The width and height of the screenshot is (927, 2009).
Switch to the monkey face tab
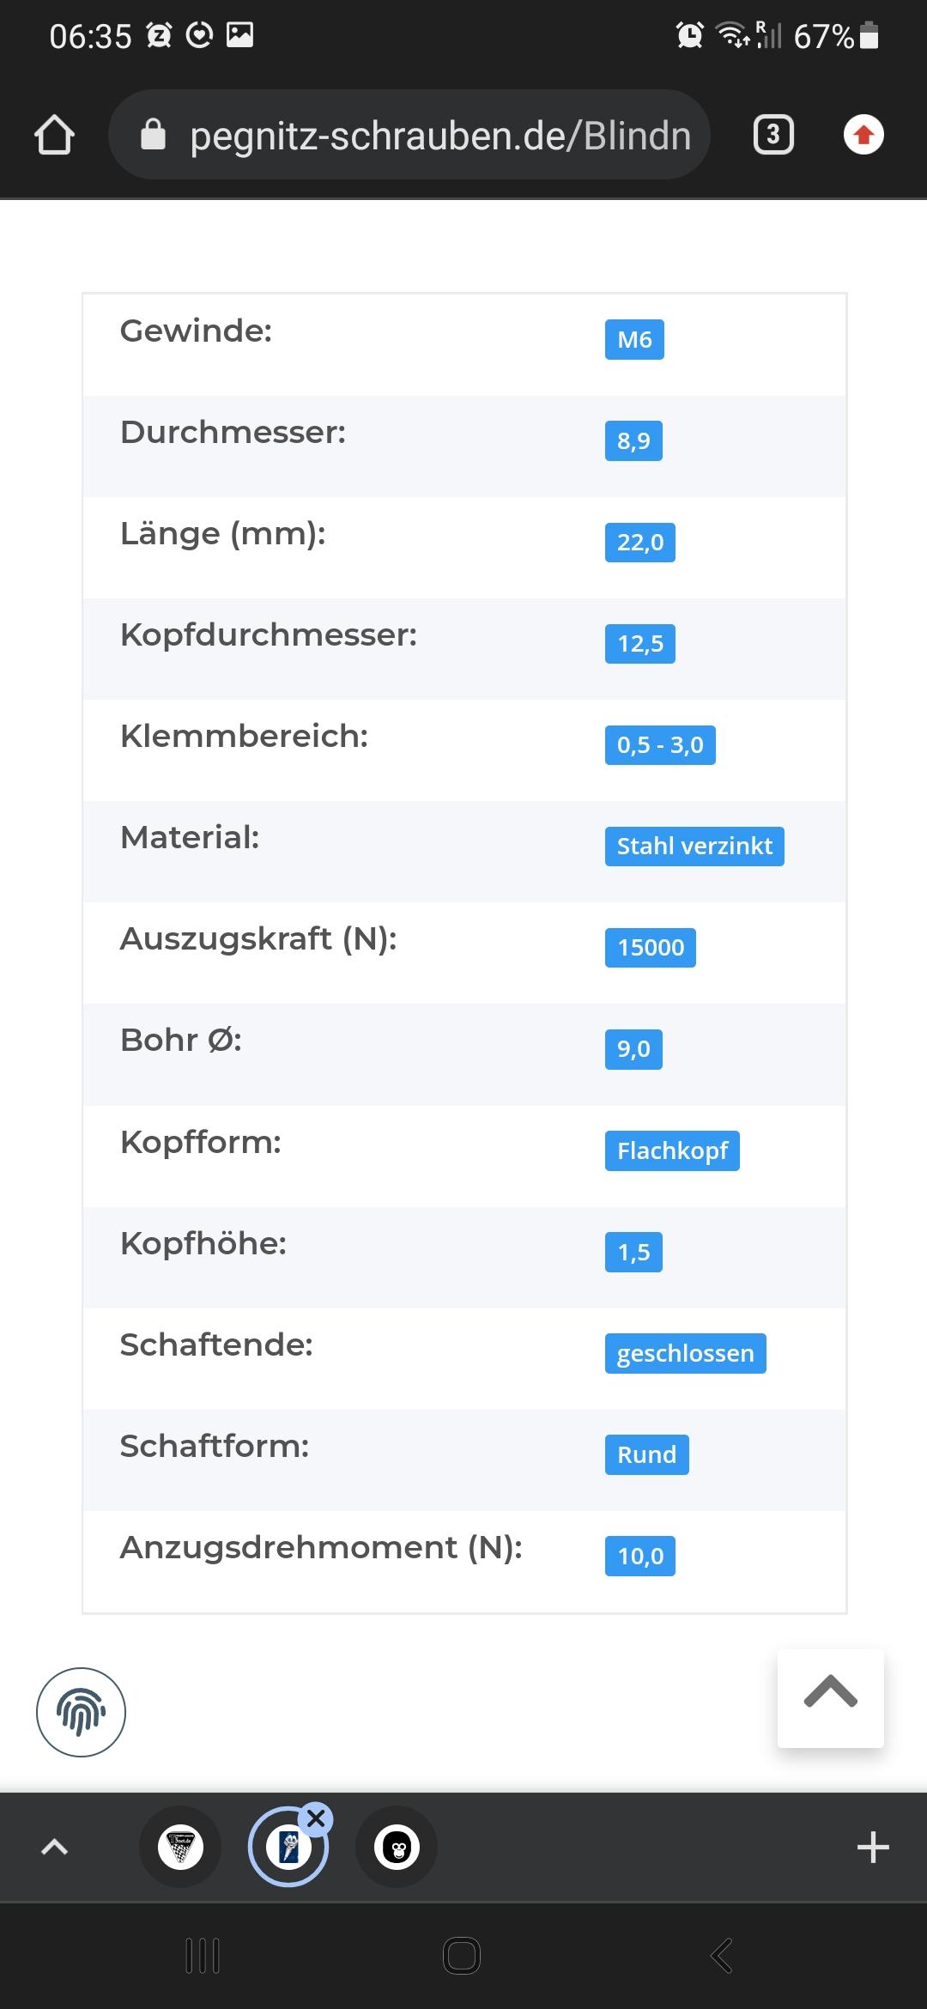tap(397, 1847)
